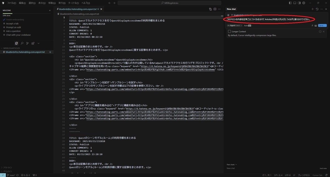Viewport: 330px width, 177px height.
Task: Open editor more actions menu
Action: click(x=219, y=9)
